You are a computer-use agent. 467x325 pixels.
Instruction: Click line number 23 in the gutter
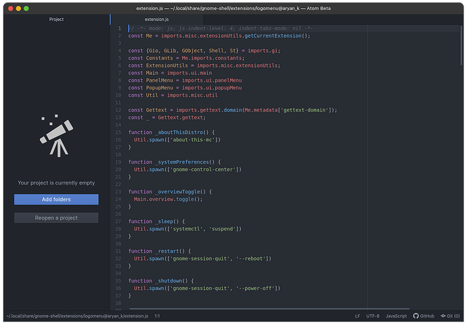118,192
